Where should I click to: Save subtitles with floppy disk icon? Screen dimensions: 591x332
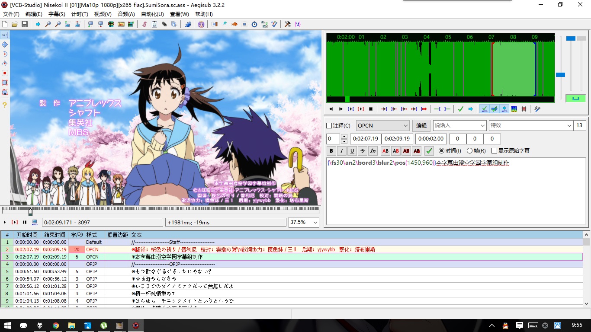pos(24,24)
